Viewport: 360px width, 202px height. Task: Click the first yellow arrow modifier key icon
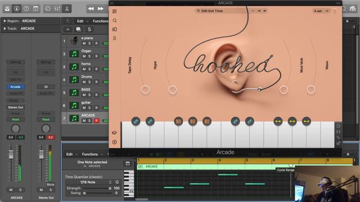point(278,121)
